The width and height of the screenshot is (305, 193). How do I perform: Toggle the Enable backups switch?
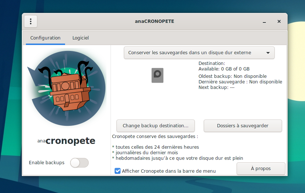pos(79,163)
